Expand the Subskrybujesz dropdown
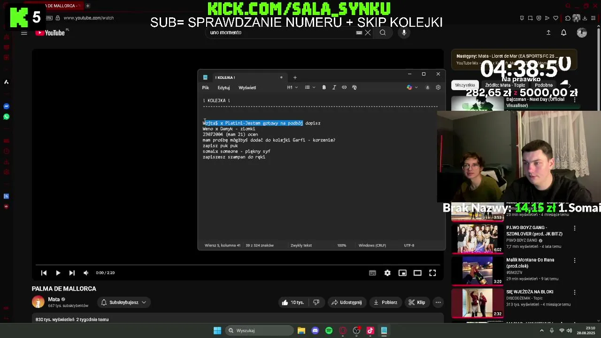The image size is (601, 338). pos(124,302)
